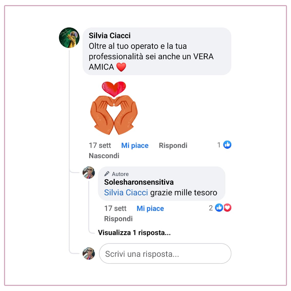Focus the Scrivi una risposta field

tap(165, 254)
